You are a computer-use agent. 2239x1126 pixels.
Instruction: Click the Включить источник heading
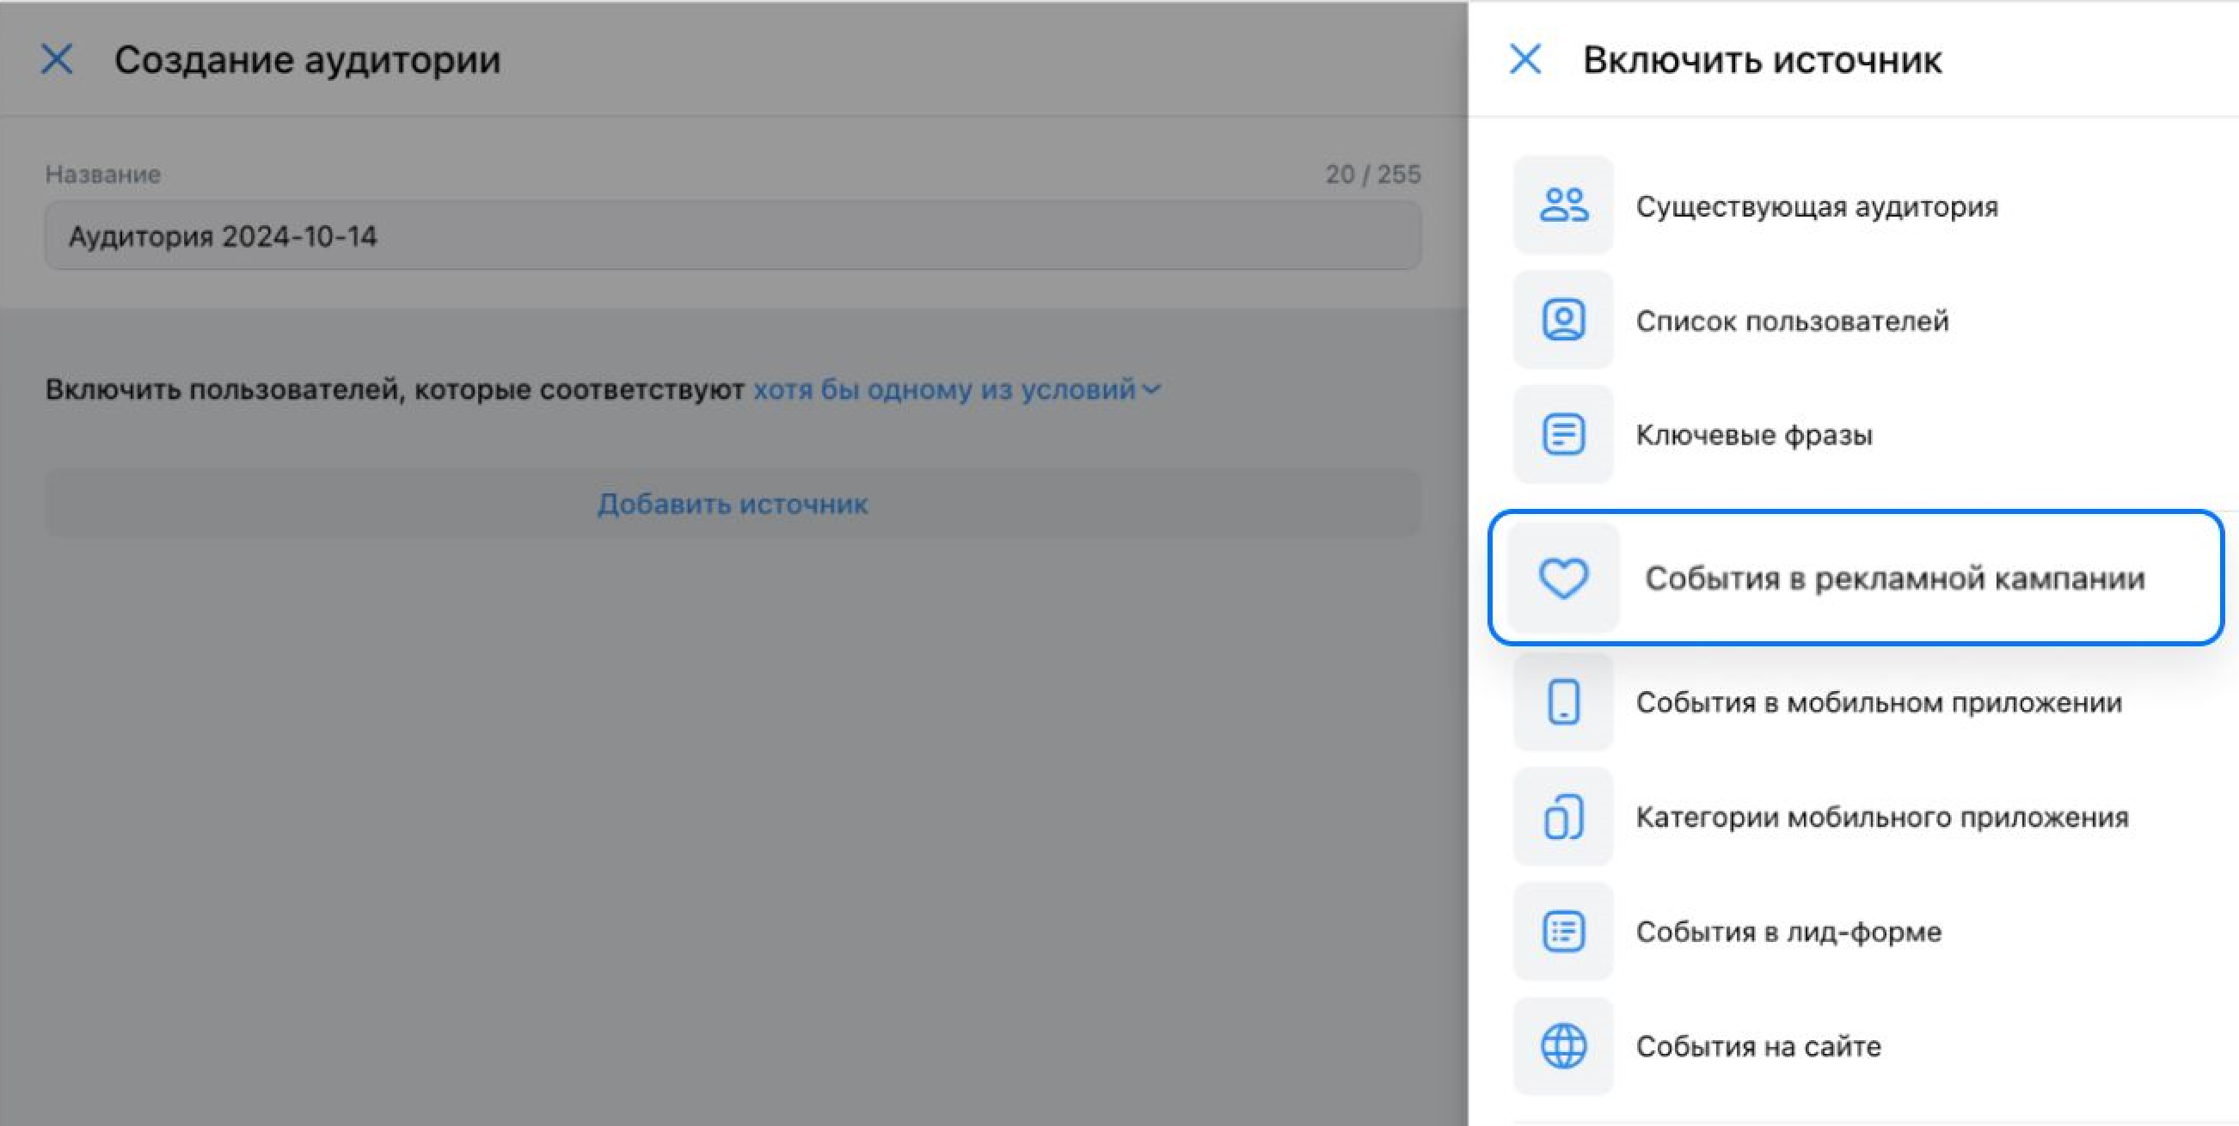coord(1762,60)
